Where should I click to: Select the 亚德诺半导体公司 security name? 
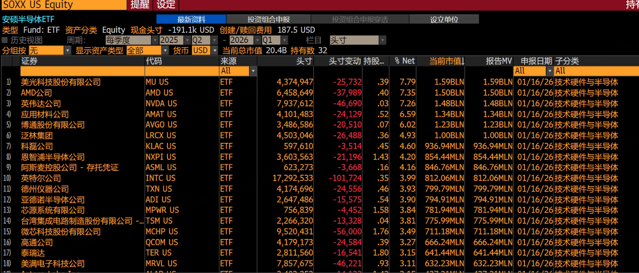(53, 199)
